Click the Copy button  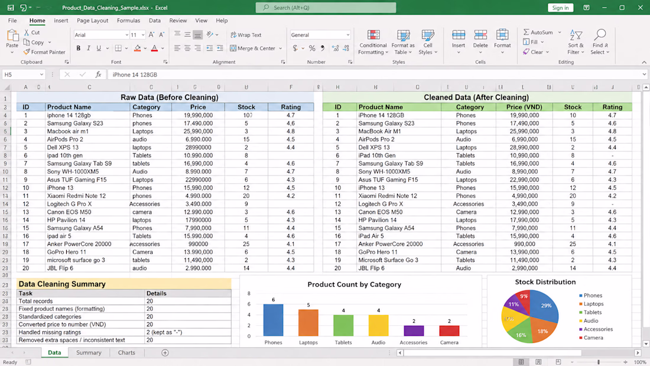click(34, 43)
